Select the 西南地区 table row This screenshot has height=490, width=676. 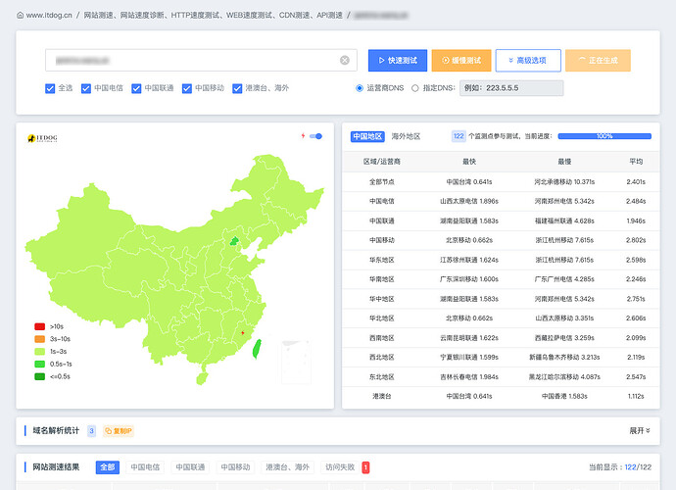(501, 338)
